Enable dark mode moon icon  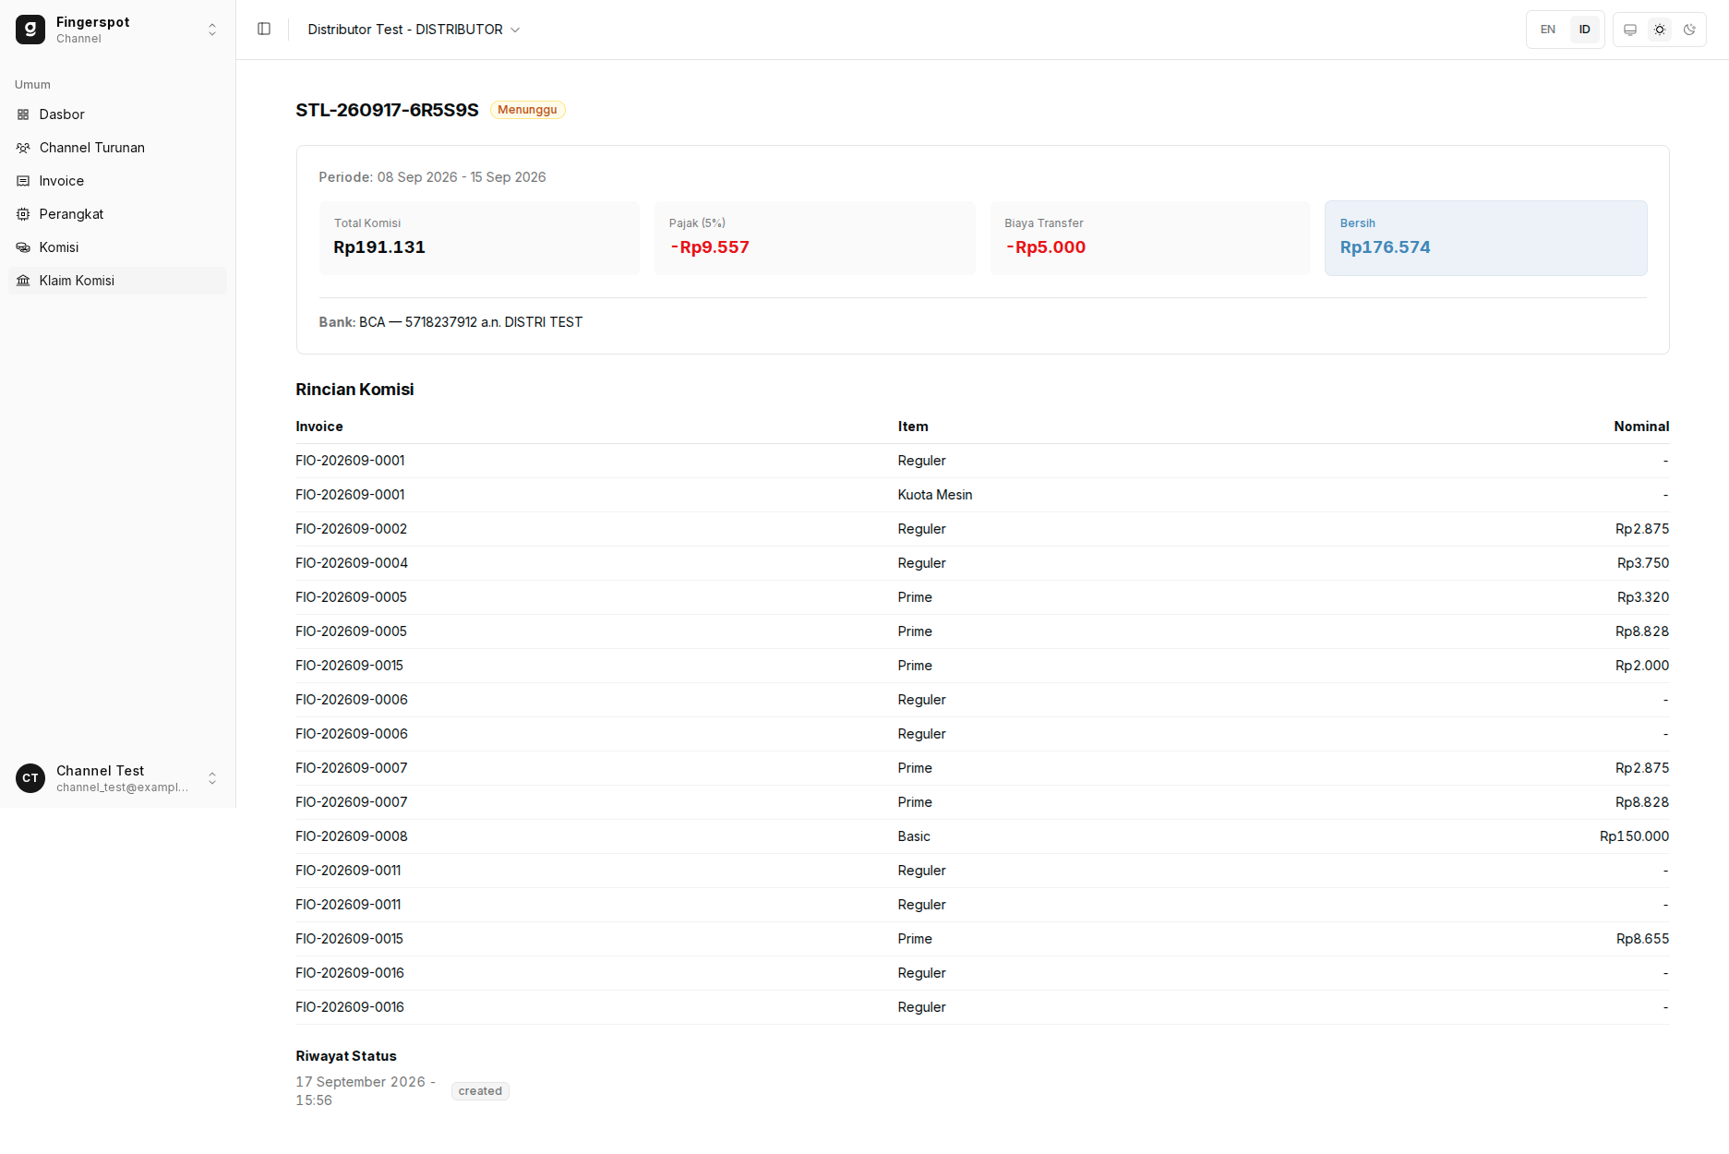coord(1689,30)
